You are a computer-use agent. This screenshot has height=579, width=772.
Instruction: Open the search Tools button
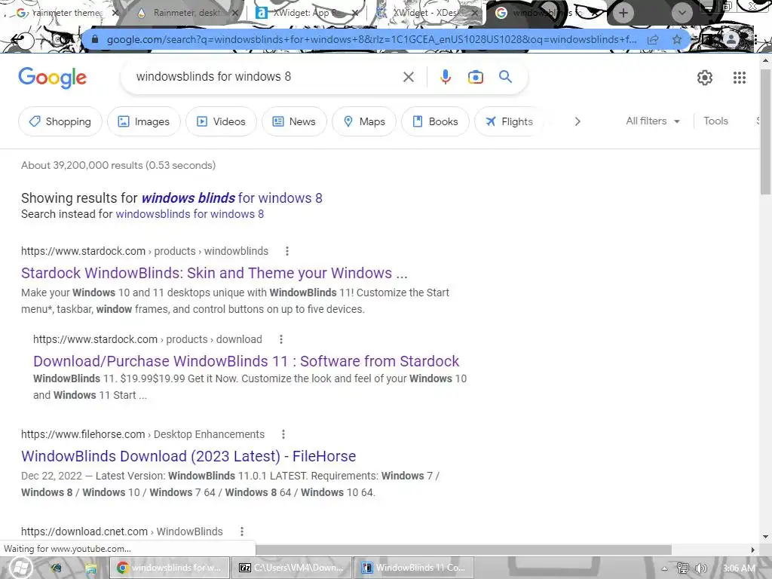click(715, 121)
